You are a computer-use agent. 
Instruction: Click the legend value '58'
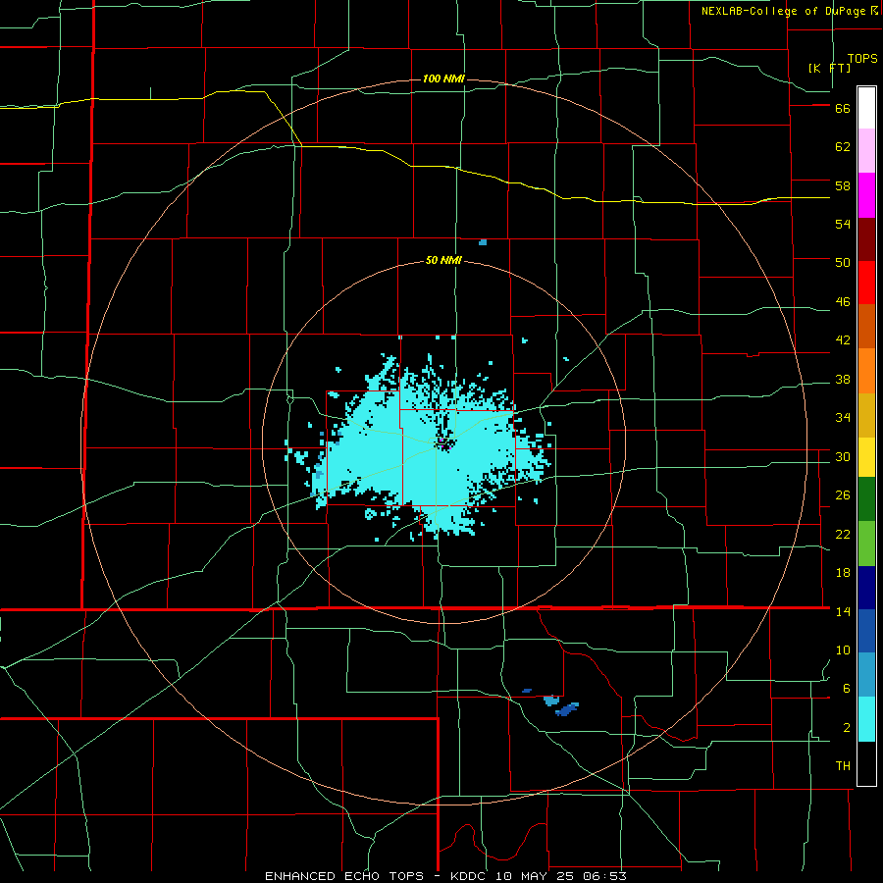tap(843, 185)
